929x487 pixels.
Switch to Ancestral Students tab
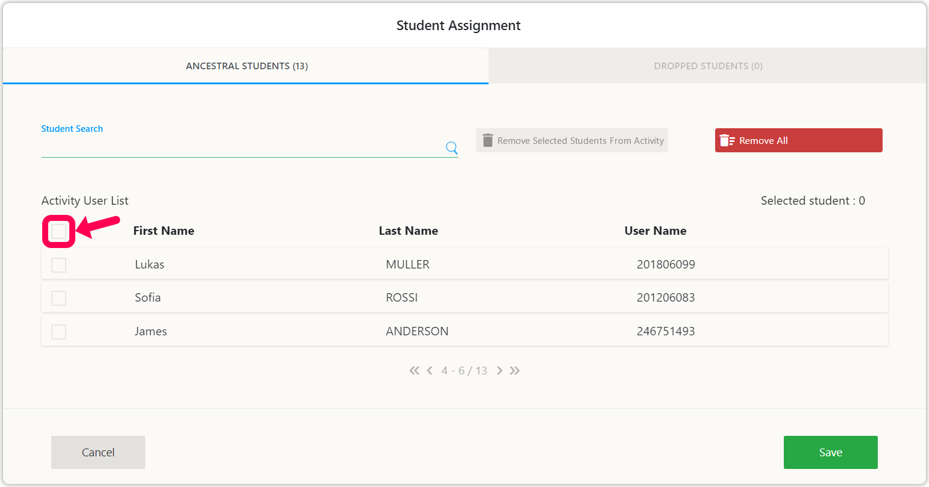click(x=246, y=66)
